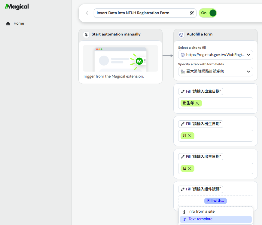Click the manual trigger hand icon

(86, 35)
